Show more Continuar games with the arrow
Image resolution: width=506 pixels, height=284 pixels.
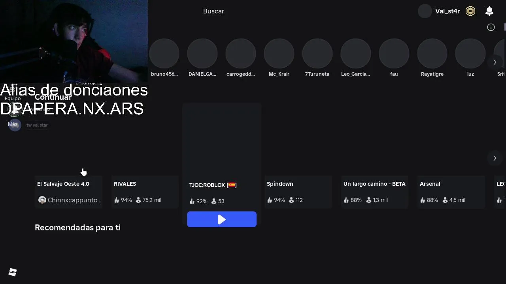(495, 158)
